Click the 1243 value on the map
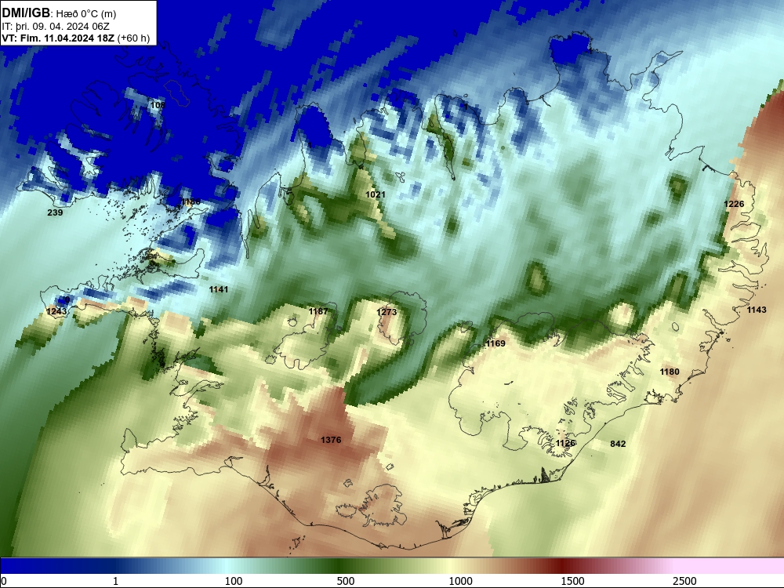 pyautogui.click(x=56, y=311)
